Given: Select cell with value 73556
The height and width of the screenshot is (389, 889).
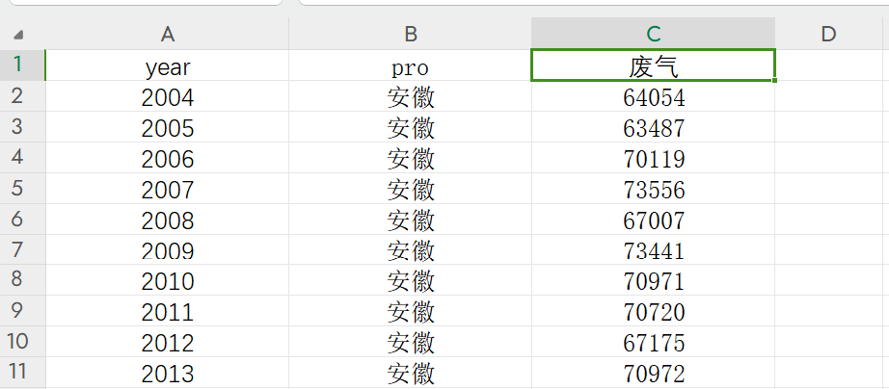Looking at the screenshot, I should [654, 190].
